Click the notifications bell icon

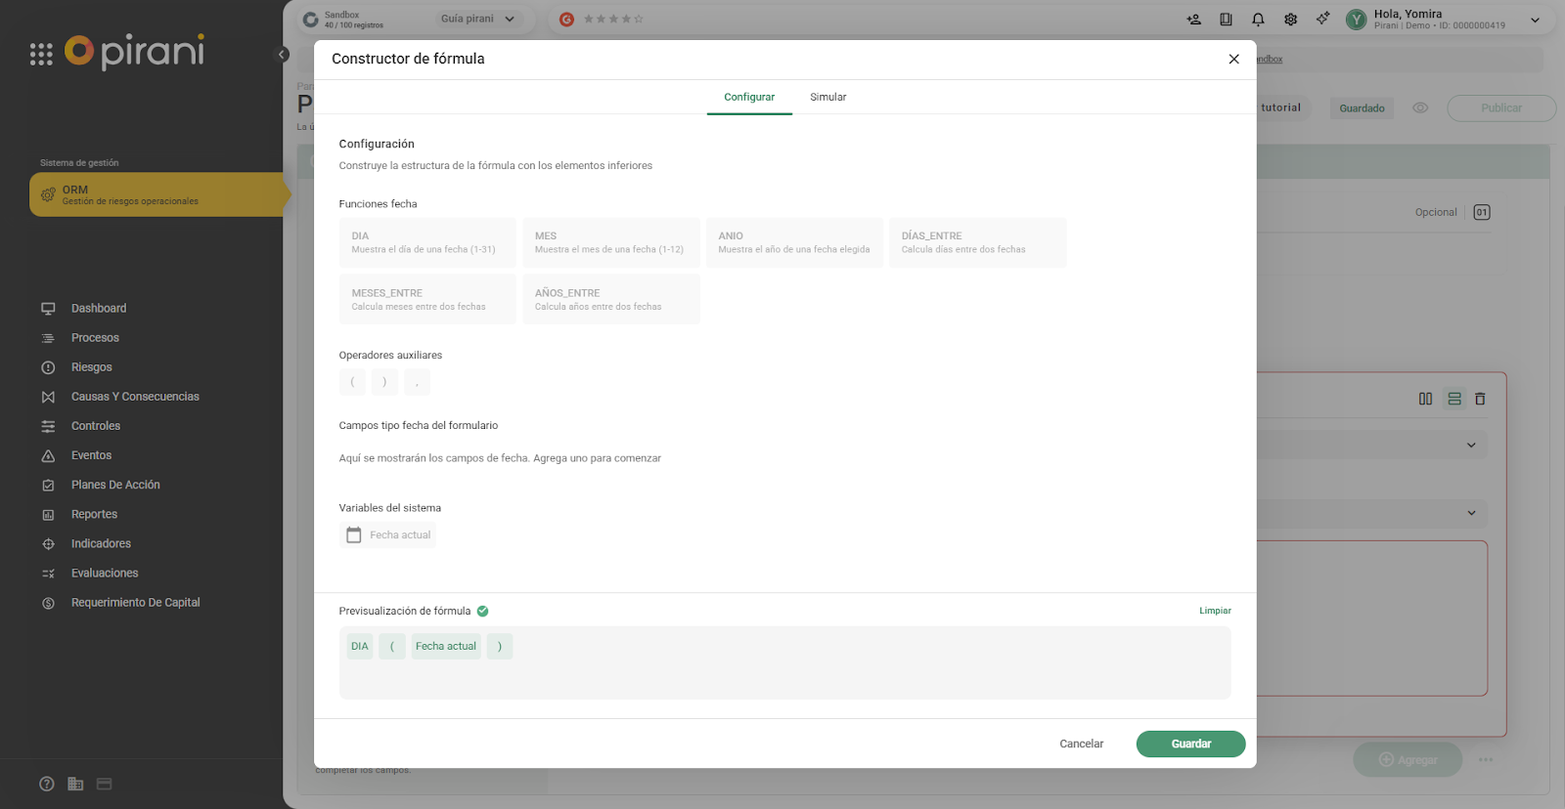(x=1258, y=20)
